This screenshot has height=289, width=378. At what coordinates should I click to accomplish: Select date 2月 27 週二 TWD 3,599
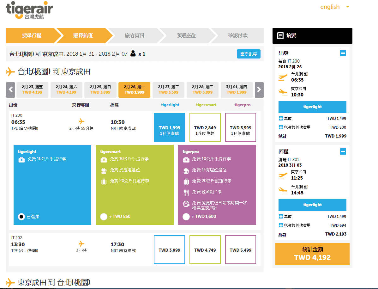click(x=169, y=90)
